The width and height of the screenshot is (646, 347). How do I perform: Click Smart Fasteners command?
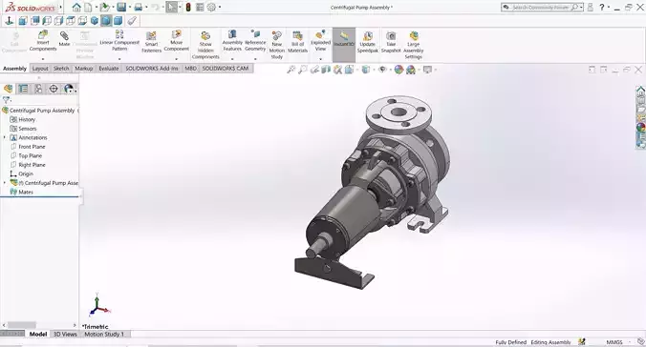click(151, 42)
